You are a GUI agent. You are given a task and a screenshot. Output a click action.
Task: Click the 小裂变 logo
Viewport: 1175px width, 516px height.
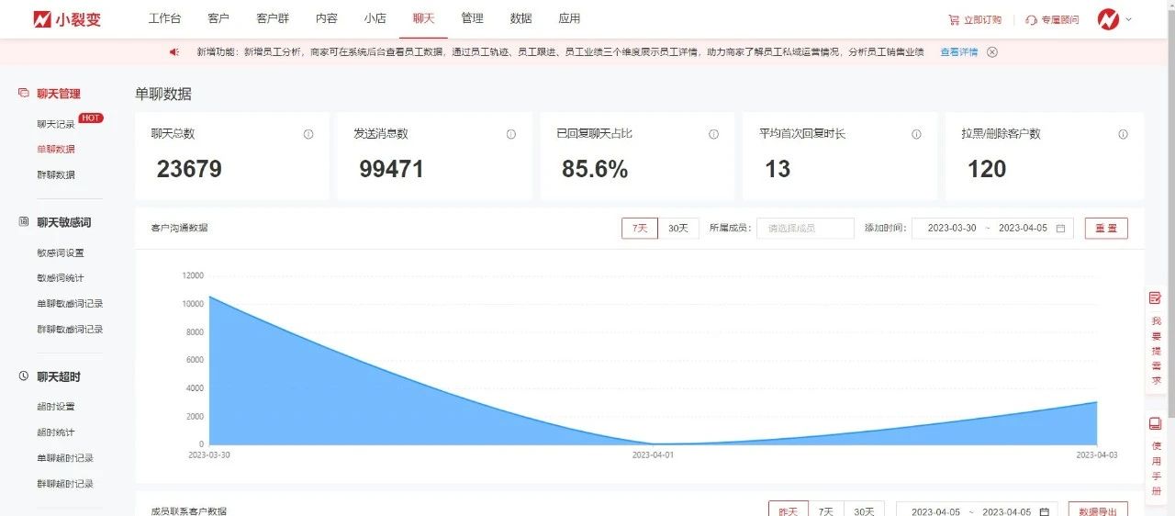[x=67, y=19]
